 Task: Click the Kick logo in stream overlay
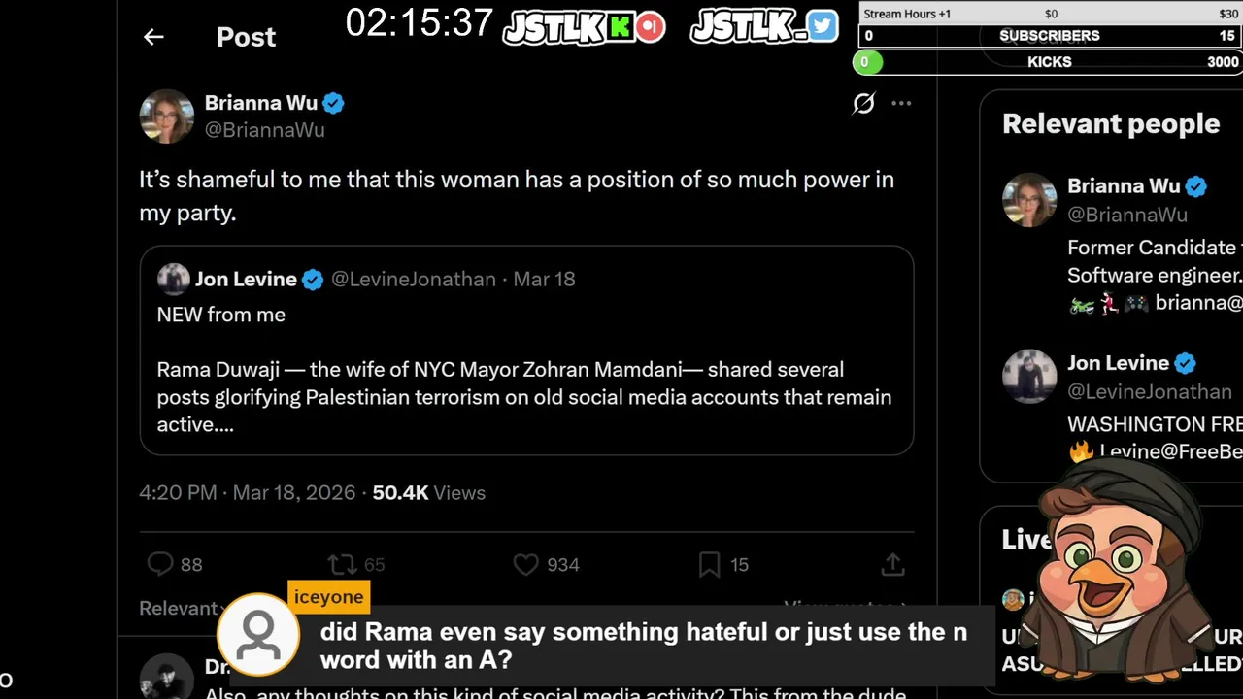(x=621, y=27)
